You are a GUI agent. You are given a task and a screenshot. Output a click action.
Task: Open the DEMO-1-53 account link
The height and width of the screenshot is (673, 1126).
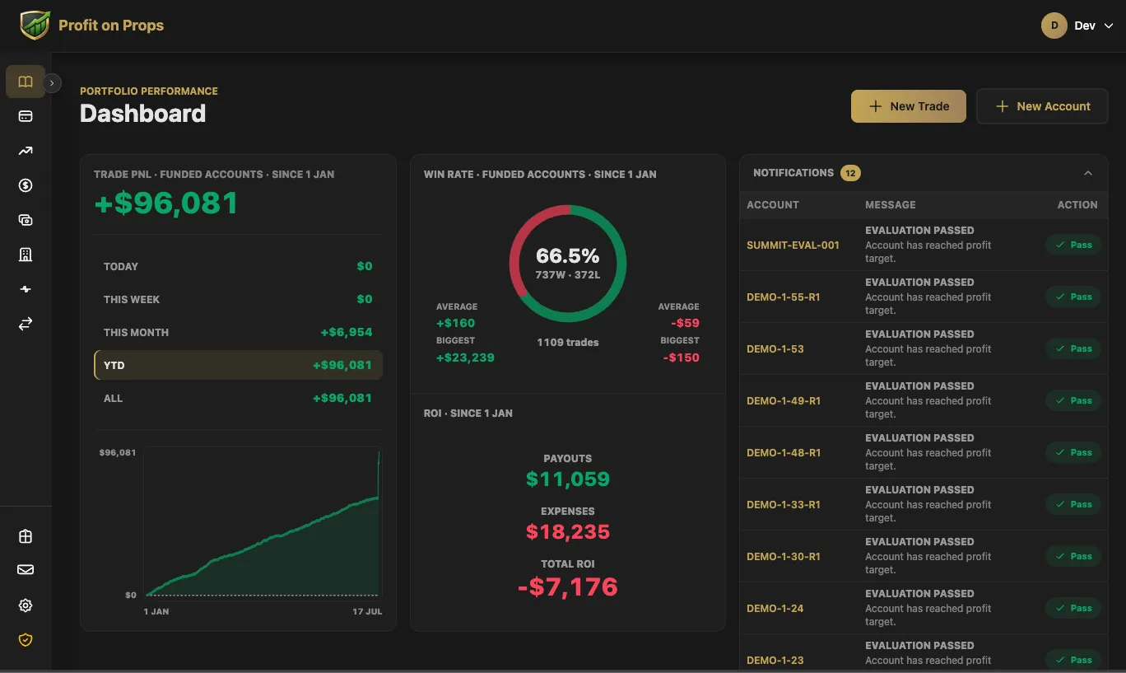(775, 348)
